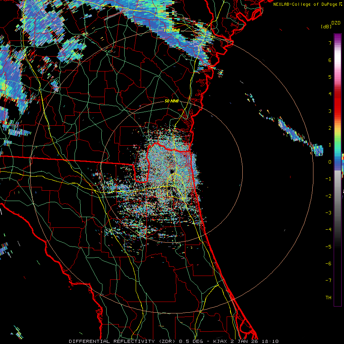
Task: Click the -2 value on the color scale
Action: (328, 196)
